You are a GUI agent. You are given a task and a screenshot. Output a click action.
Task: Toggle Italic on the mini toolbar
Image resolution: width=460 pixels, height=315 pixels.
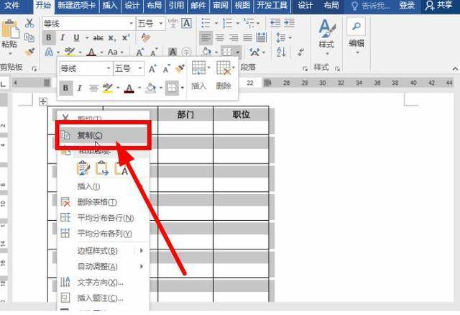[80, 88]
